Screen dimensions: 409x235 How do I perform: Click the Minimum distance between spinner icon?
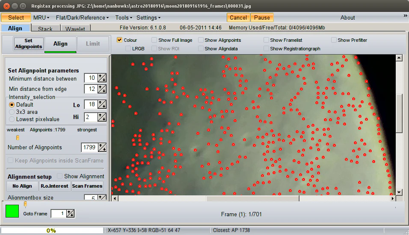coord(102,78)
